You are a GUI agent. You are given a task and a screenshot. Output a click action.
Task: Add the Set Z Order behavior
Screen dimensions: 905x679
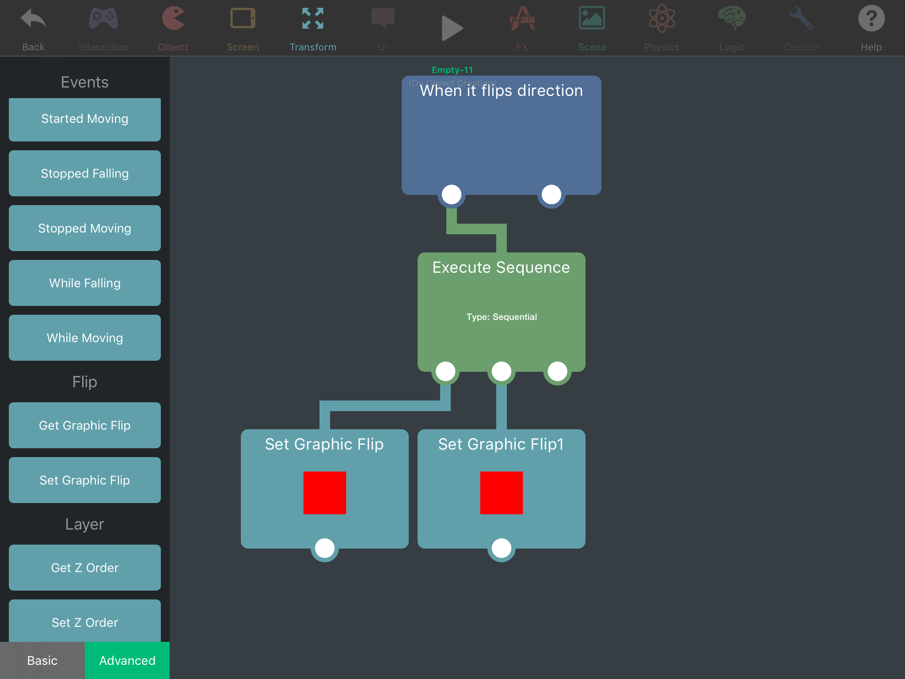(85, 622)
